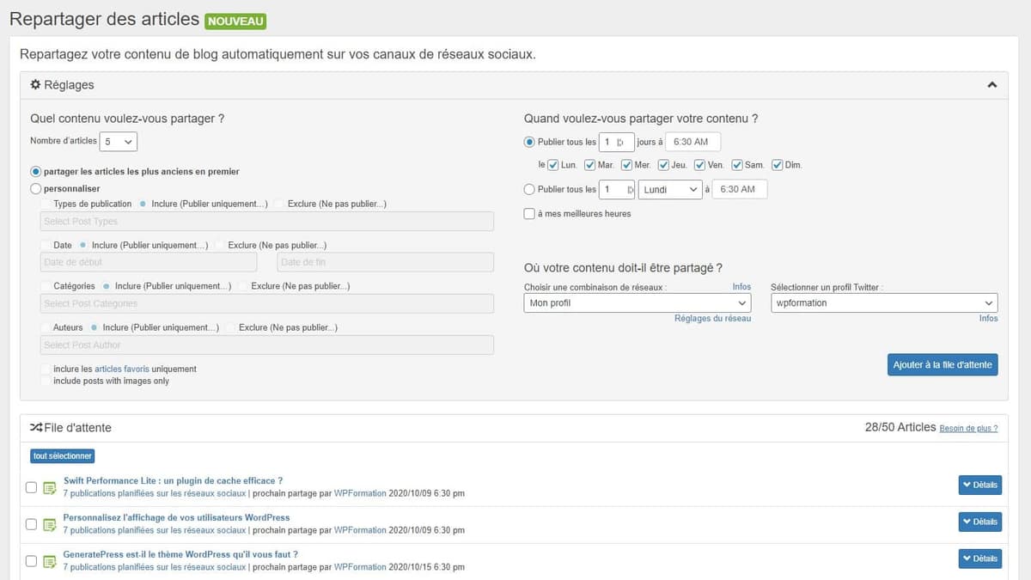Check "include posts with images only"
1031x580 pixels.
click(46, 381)
